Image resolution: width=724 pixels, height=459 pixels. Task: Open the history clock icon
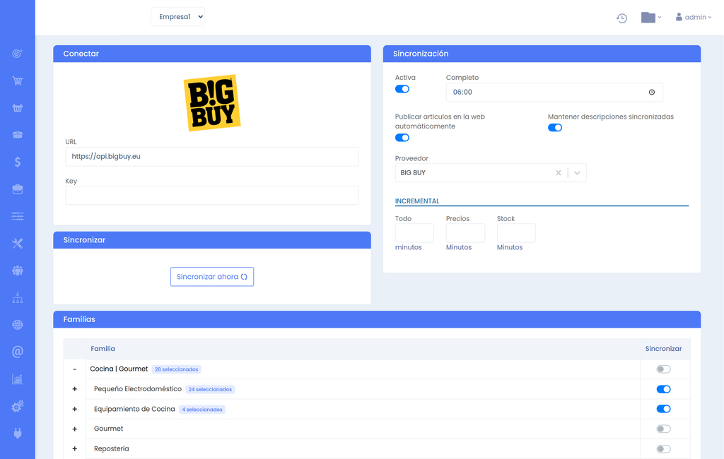click(x=621, y=18)
